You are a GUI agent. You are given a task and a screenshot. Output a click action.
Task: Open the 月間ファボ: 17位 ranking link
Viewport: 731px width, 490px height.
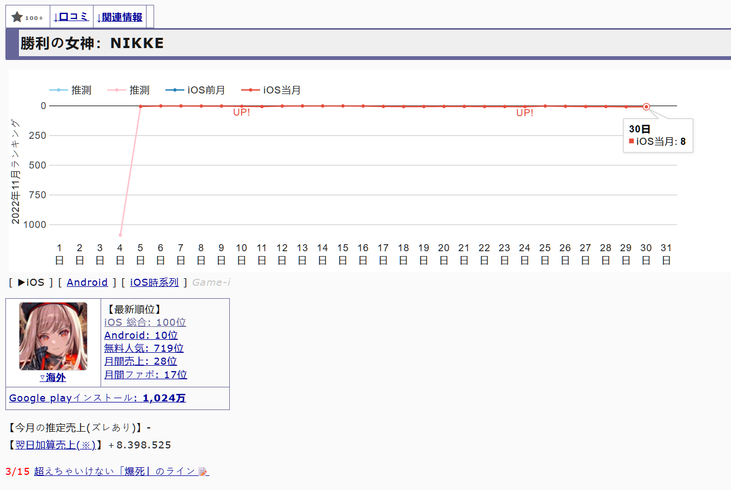[x=145, y=375]
